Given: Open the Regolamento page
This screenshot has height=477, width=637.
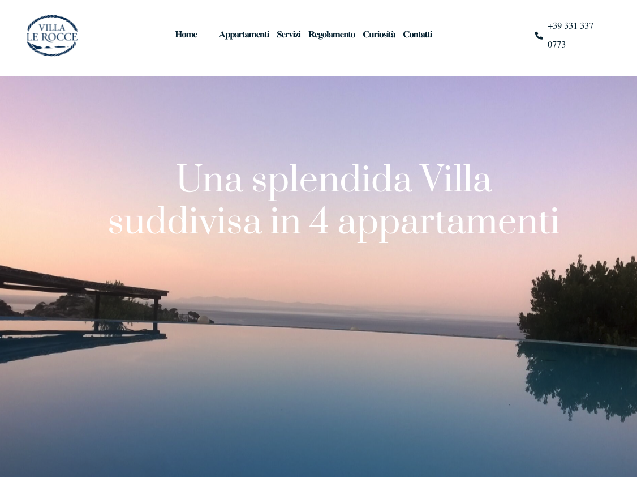Looking at the screenshot, I should click(332, 35).
